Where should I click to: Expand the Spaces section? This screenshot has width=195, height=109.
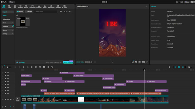pos(8,30)
